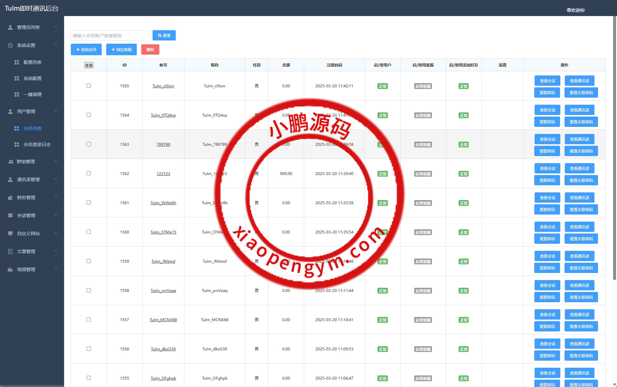The height and width of the screenshot is (387, 617).
Task: Collapse the 用户管理 menu chevron
Action: pos(56,111)
